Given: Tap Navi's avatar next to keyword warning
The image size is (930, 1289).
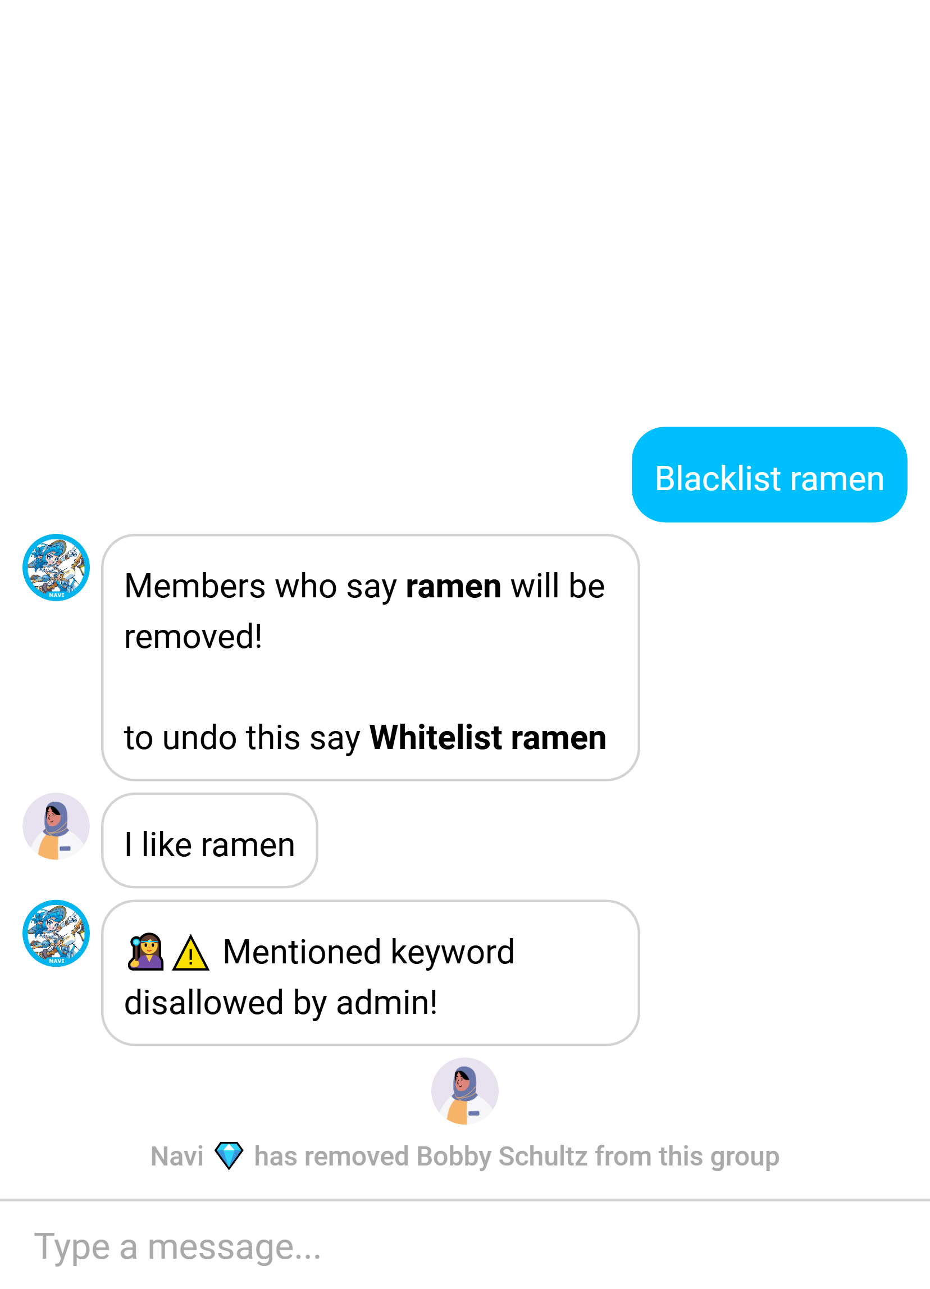Looking at the screenshot, I should coord(56,933).
